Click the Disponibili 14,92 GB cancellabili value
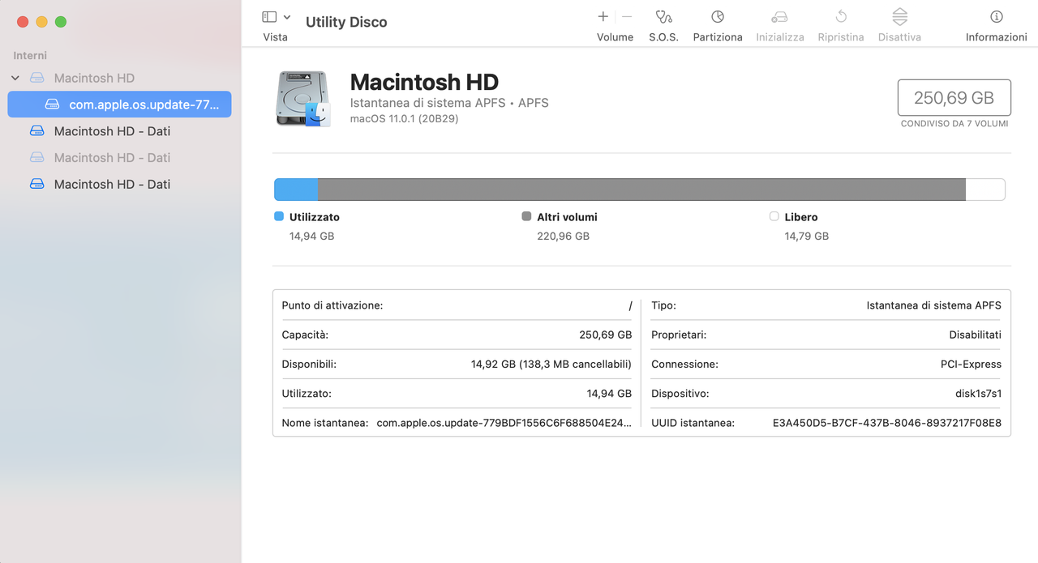The height and width of the screenshot is (563, 1038). point(551,365)
